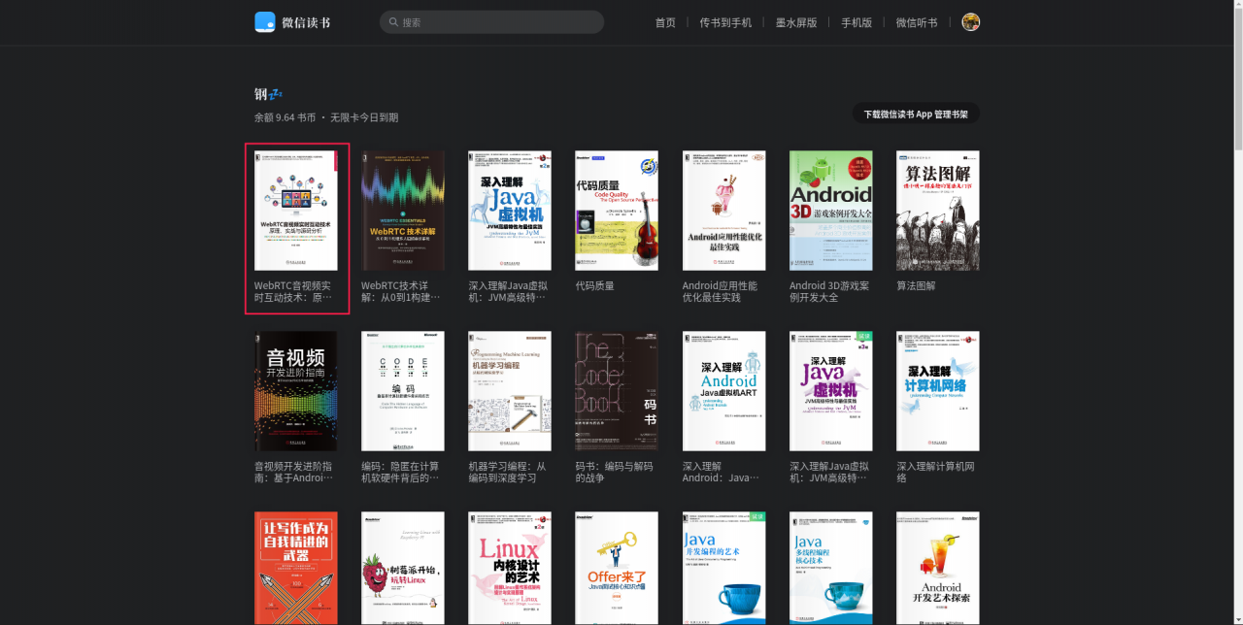The width and height of the screenshot is (1243, 625).
Task: Open the 深入理解计算机网络 book cover
Action: pyautogui.click(x=938, y=391)
